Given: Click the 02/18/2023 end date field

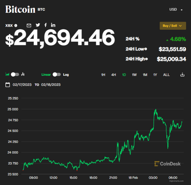Looking at the screenshot, I should (51, 85).
